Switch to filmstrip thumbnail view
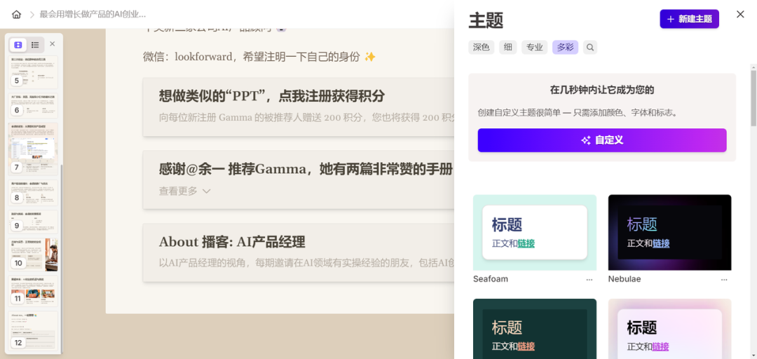Image resolution: width=757 pixels, height=359 pixels. (18, 44)
